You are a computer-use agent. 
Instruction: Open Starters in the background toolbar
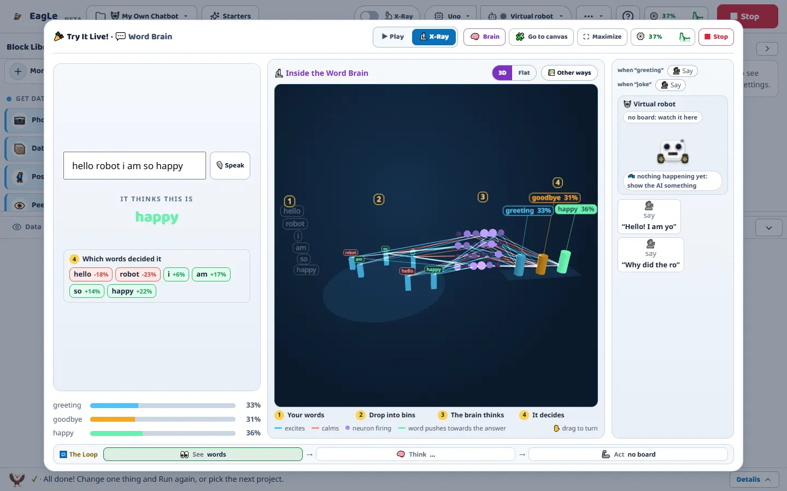pos(230,16)
